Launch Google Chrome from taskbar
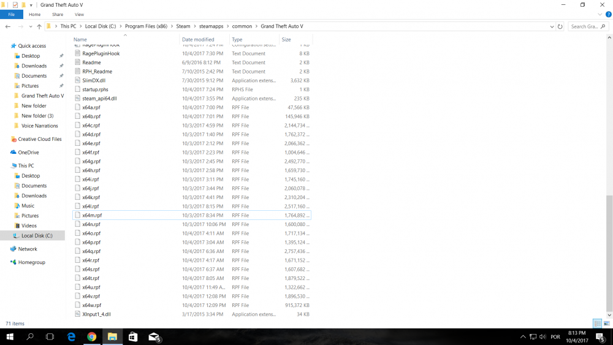613x345 pixels. [92, 337]
